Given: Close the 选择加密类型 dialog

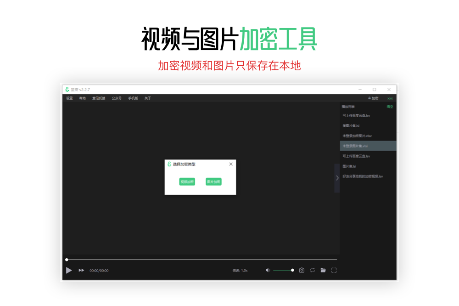Looking at the screenshot, I should click(231, 164).
